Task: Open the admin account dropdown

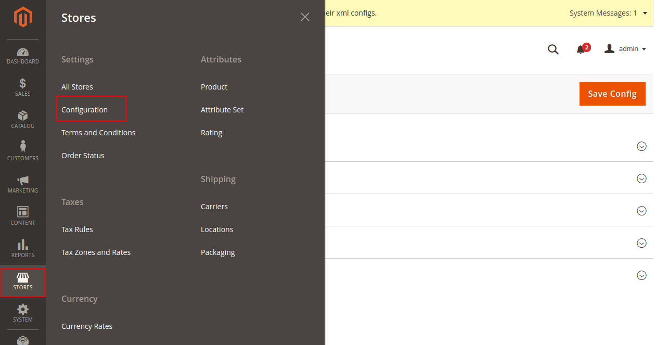Action: click(x=625, y=49)
